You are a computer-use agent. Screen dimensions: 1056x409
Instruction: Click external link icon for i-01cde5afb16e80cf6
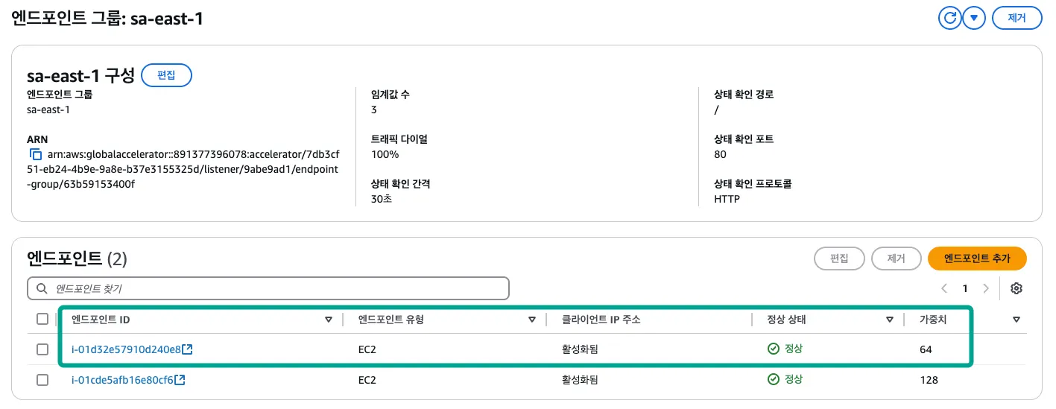[180, 380]
